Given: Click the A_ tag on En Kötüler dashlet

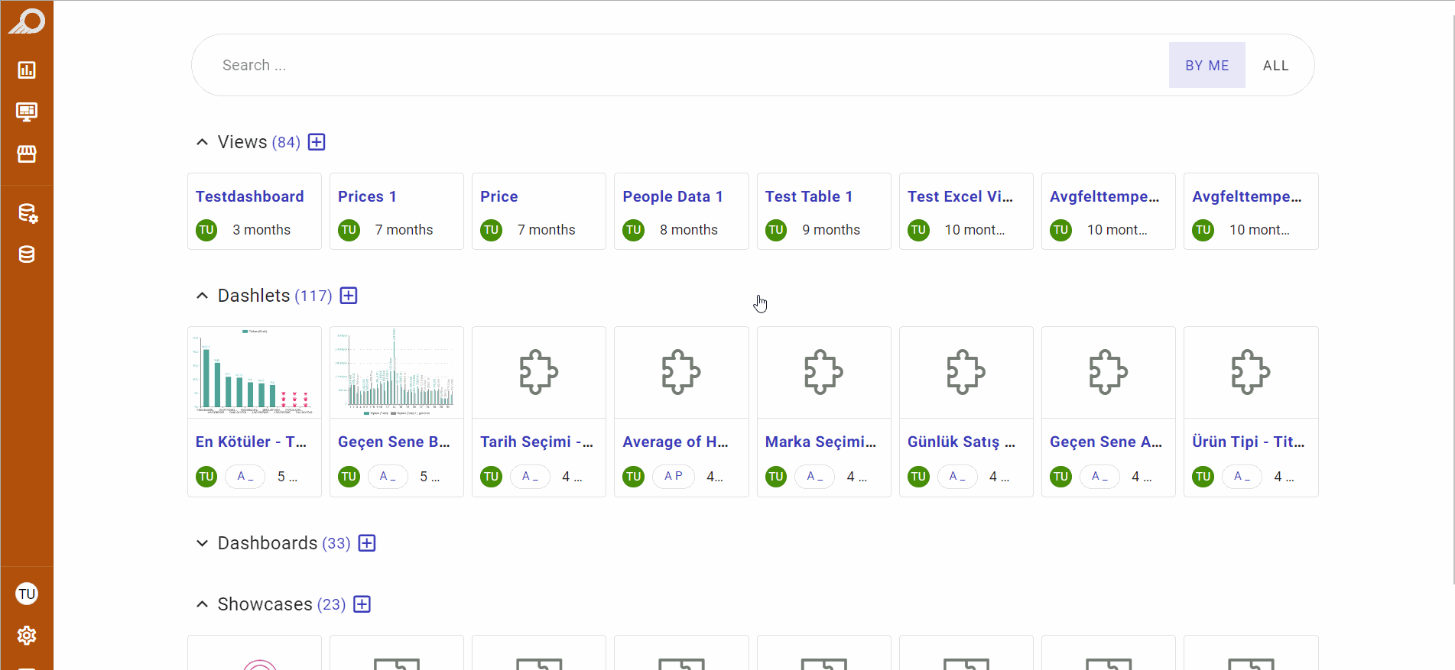Looking at the screenshot, I should click(x=245, y=476).
